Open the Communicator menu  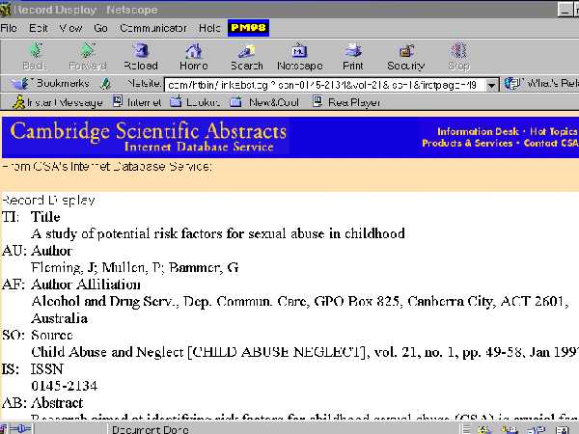[x=153, y=28]
